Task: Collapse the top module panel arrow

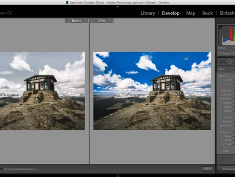Action: click(x=117, y=7)
